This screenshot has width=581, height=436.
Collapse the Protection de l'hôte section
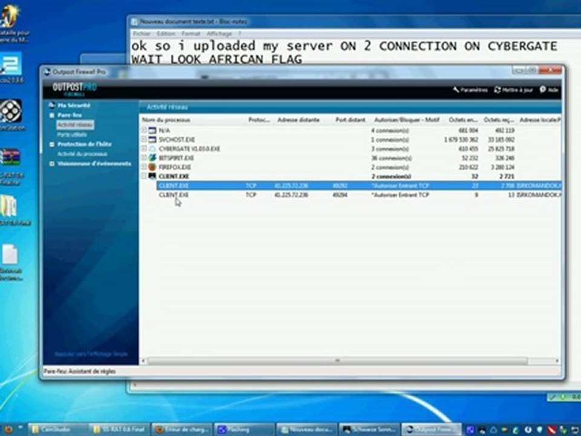pyautogui.click(x=52, y=144)
